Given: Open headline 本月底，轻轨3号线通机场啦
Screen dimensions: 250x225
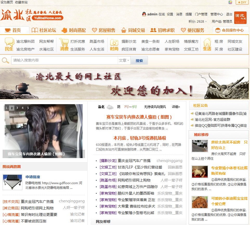Looking at the screenshot, I should pos(140,138).
